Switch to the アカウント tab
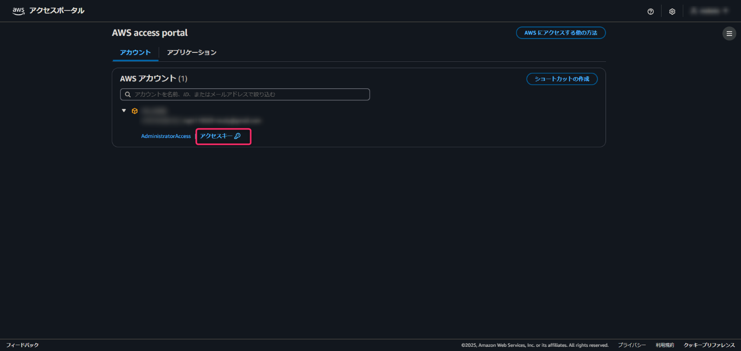 pyautogui.click(x=135, y=52)
